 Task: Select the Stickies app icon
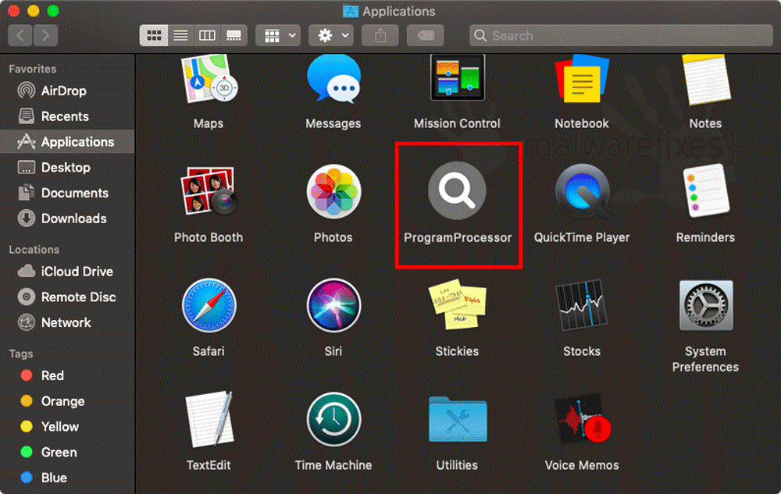[457, 304]
